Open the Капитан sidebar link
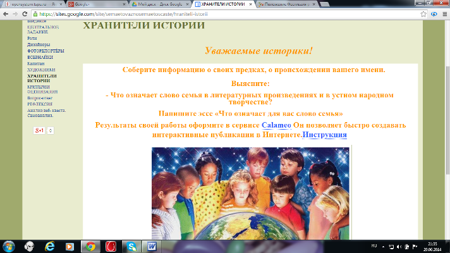The width and height of the screenshot is (450, 253). point(36,63)
